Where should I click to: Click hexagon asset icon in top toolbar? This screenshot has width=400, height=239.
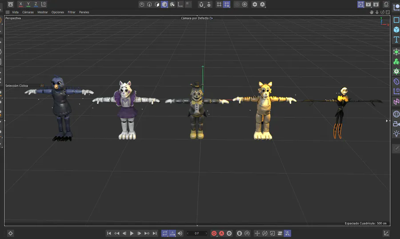(255, 4)
